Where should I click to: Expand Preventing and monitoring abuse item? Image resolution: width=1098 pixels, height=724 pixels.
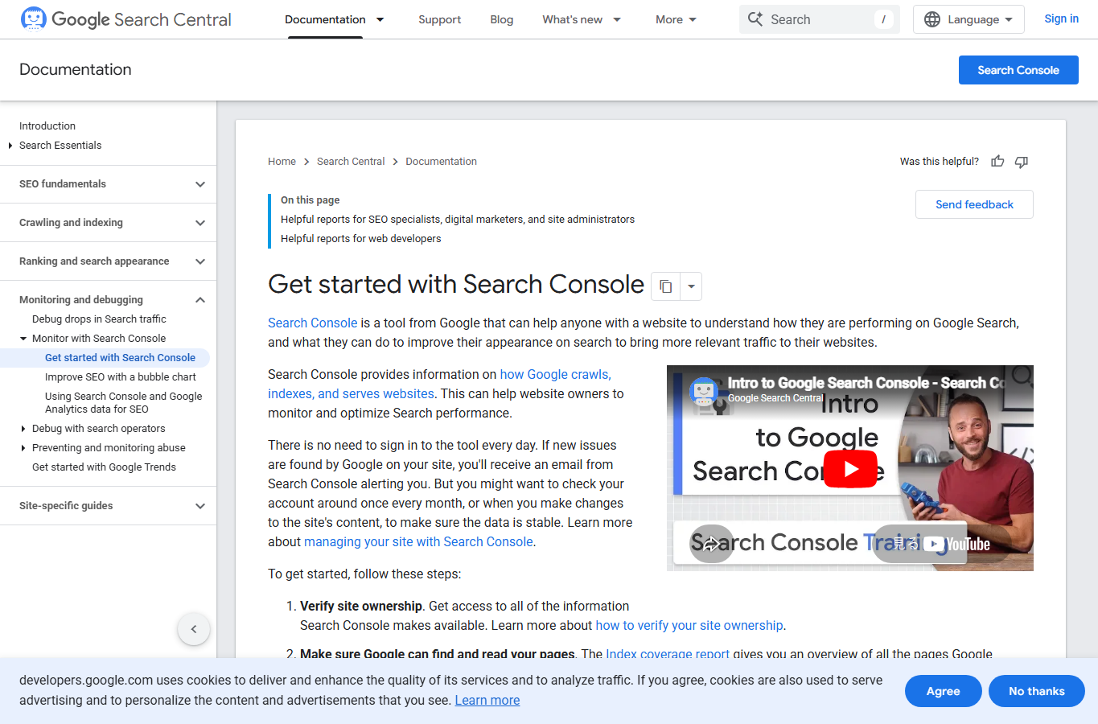click(x=23, y=448)
